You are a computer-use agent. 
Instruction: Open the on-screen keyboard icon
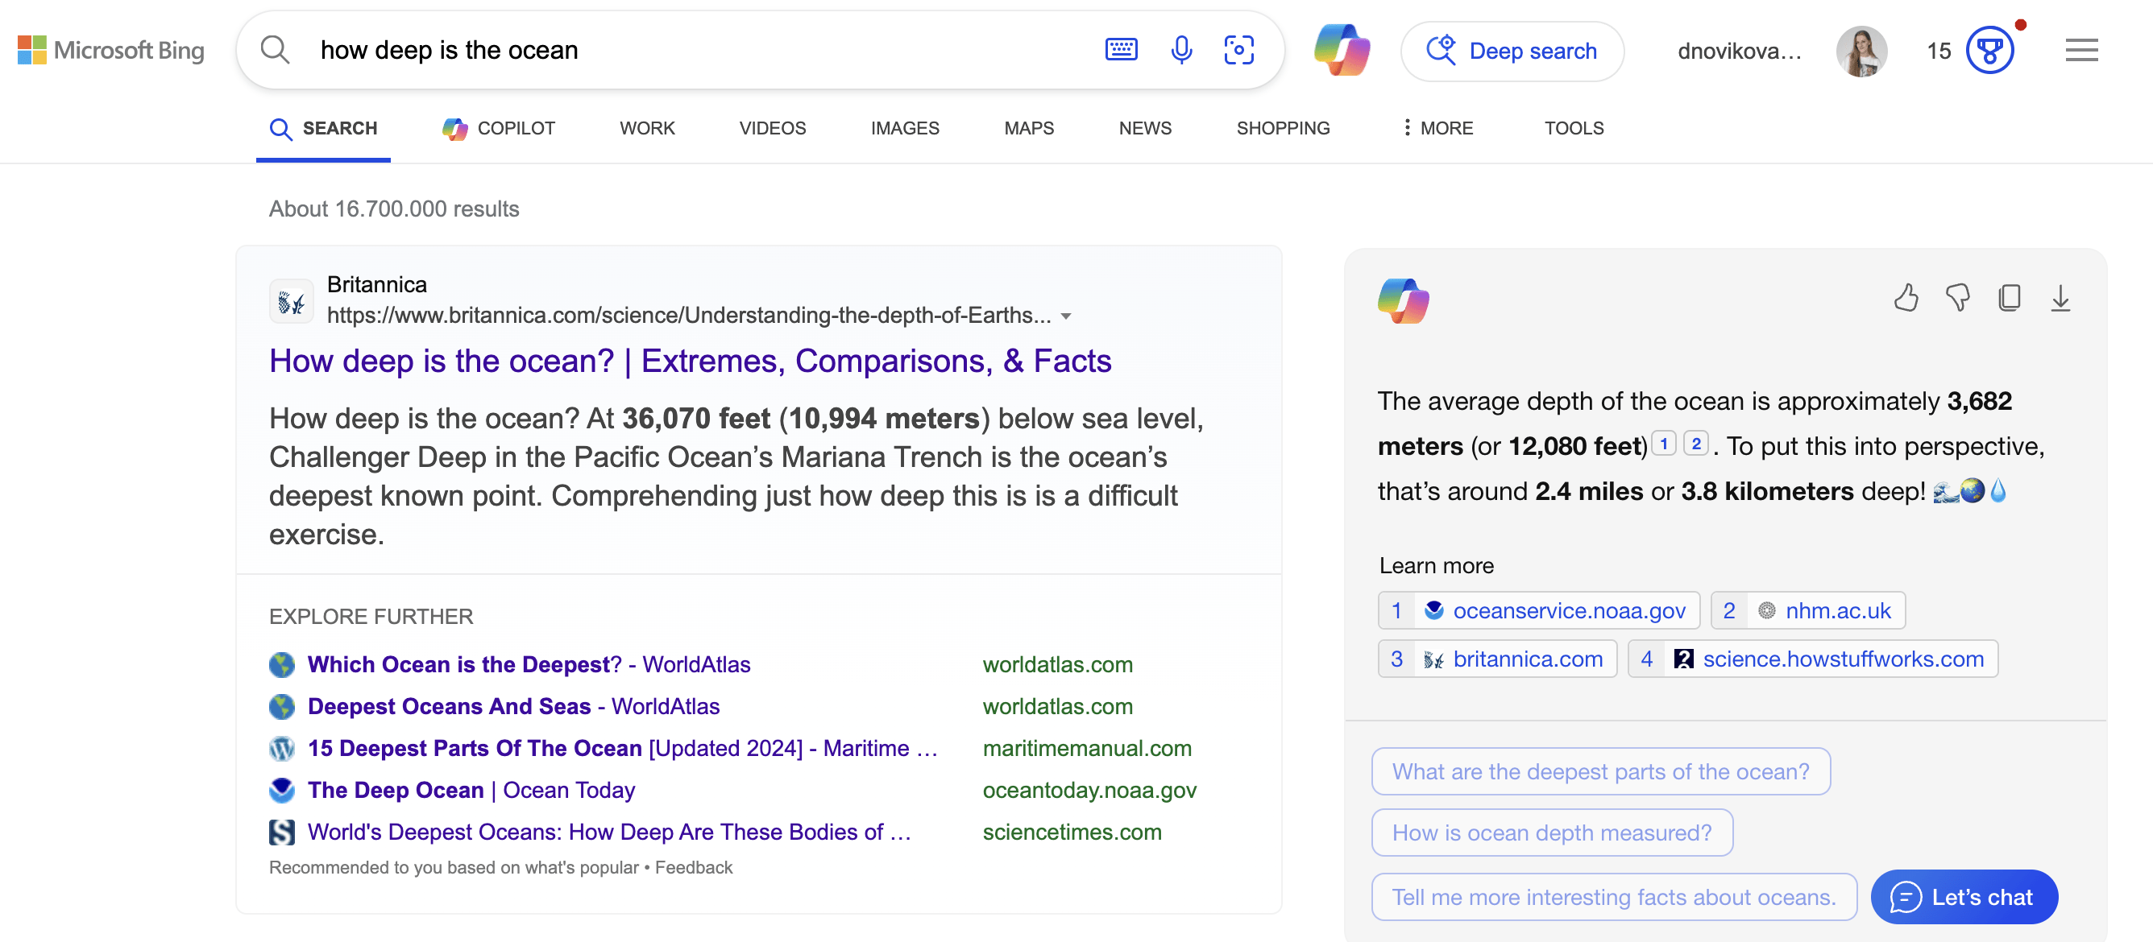point(1121,50)
